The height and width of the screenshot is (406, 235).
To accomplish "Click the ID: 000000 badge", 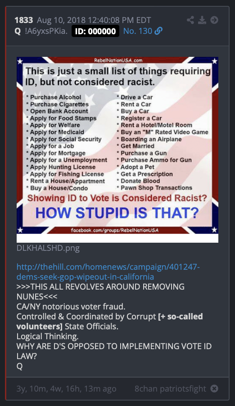I will [95, 31].
